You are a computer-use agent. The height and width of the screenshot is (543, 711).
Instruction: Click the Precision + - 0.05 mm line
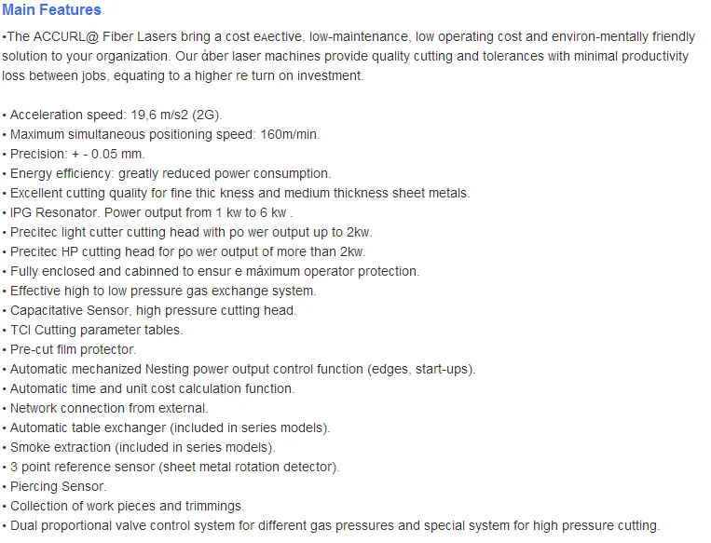[75, 154]
